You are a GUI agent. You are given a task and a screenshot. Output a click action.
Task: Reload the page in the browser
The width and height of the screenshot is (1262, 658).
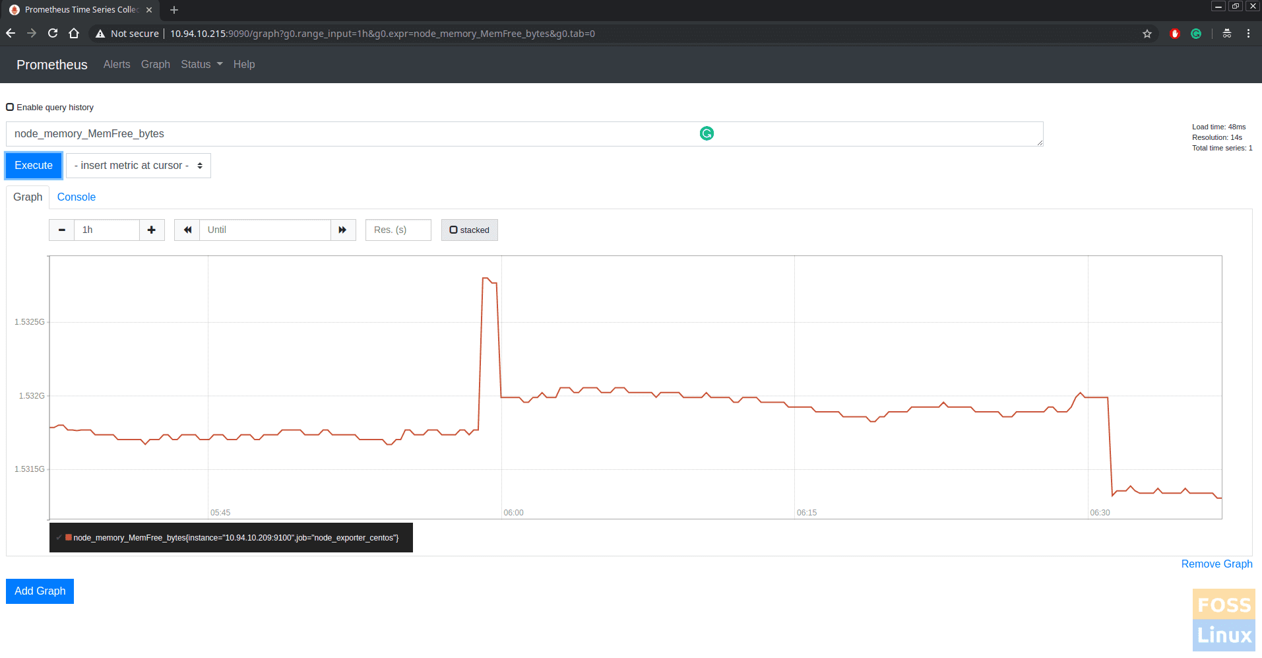pyautogui.click(x=53, y=33)
